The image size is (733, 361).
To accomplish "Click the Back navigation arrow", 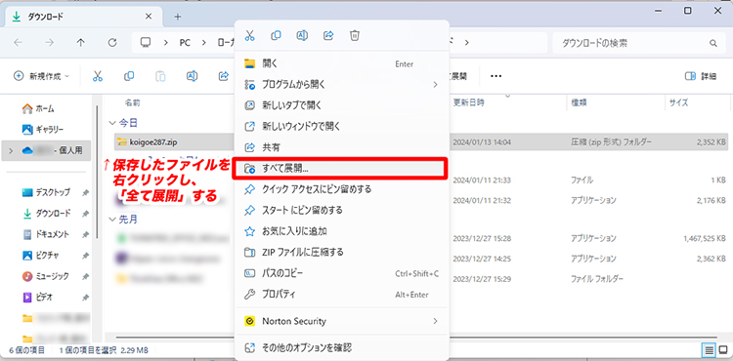I will click(18, 43).
